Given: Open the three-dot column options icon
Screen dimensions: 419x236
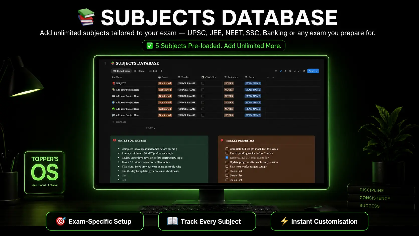Looking at the screenshot, I should pyautogui.click(x=273, y=77).
